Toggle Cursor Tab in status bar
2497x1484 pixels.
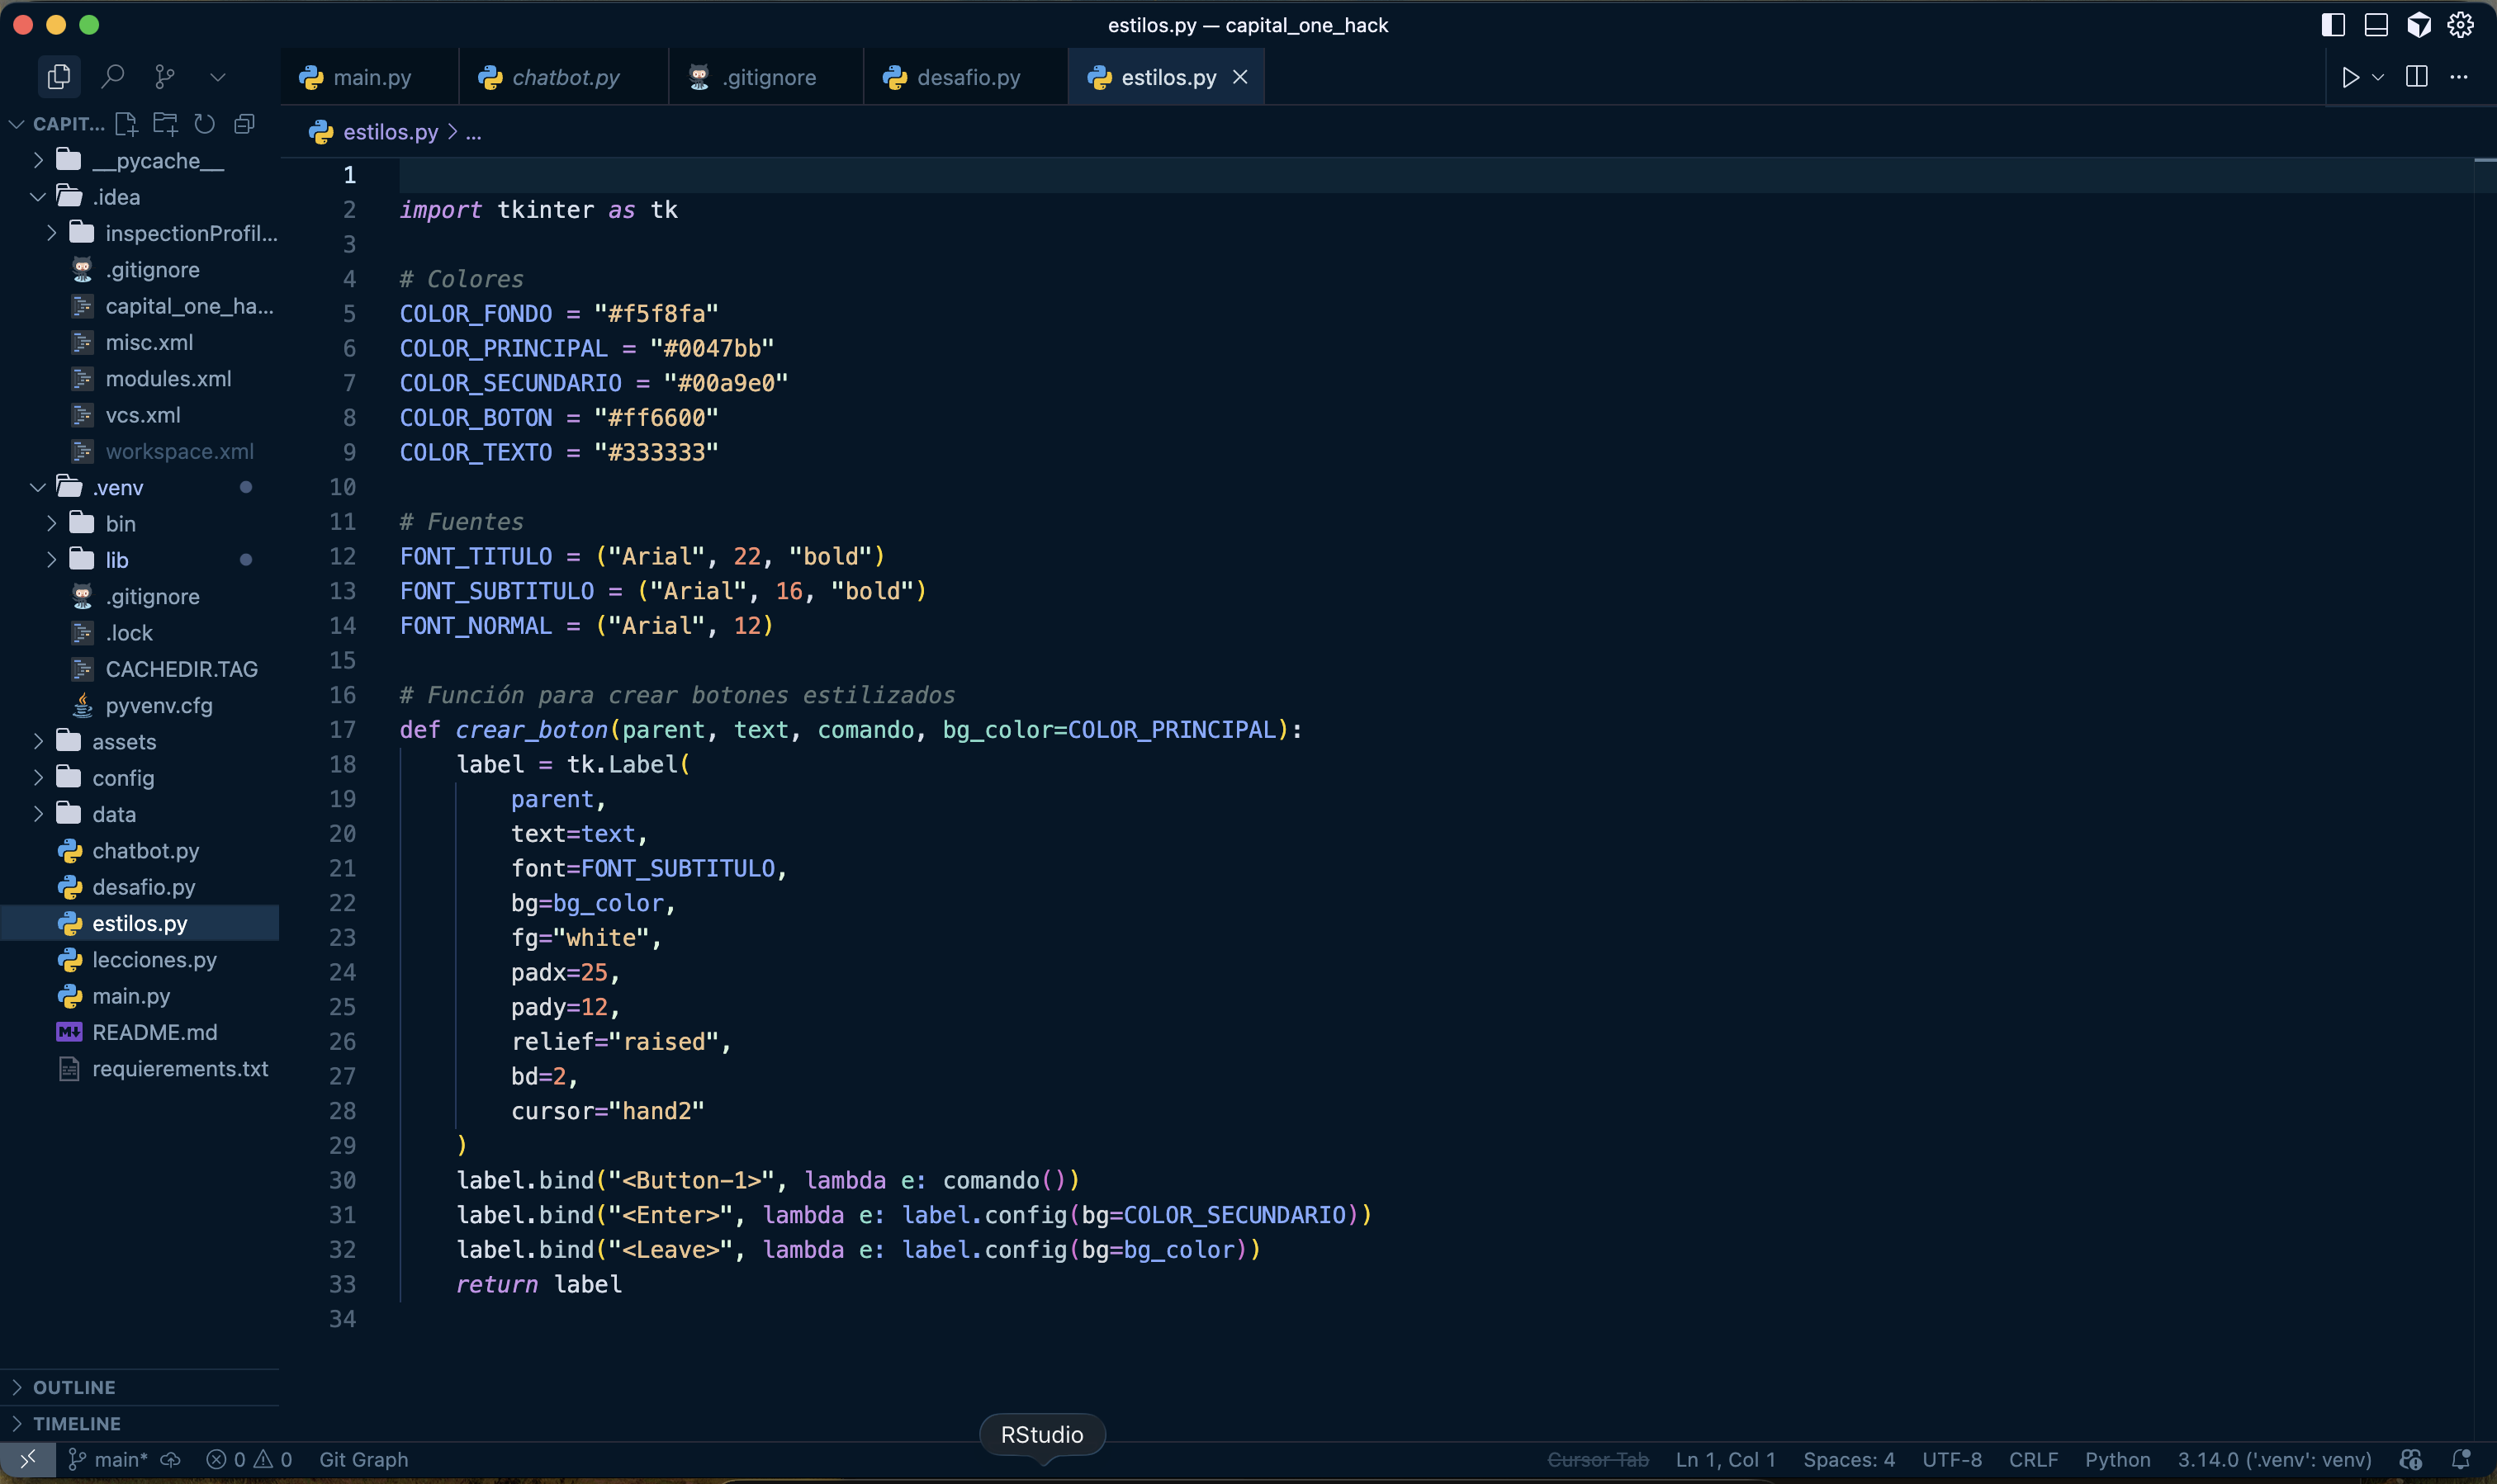point(1597,1459)
